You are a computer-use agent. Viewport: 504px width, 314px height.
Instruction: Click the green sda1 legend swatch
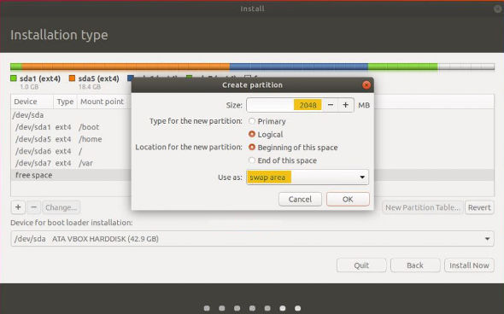point(14,78)
